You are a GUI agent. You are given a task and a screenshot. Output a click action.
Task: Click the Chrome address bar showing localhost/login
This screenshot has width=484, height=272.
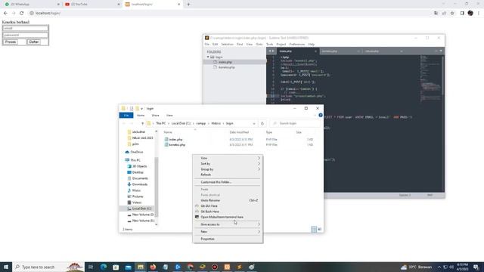pos(228,14)
